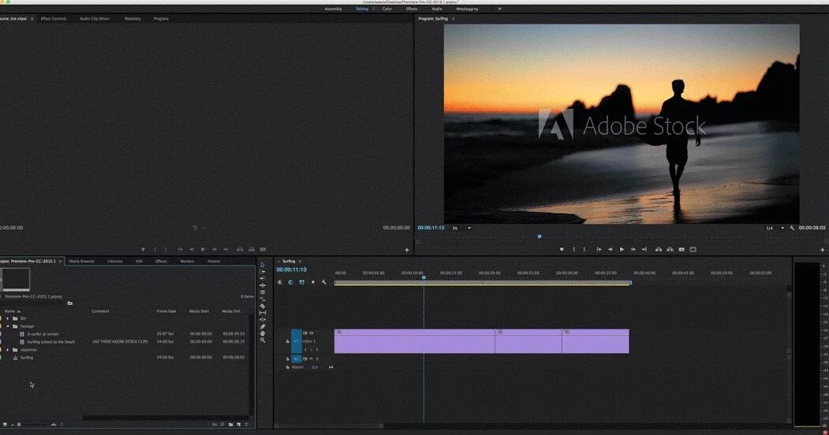Open the Source monitor button editor plus
829x435 pixels.
coord(406,250)
